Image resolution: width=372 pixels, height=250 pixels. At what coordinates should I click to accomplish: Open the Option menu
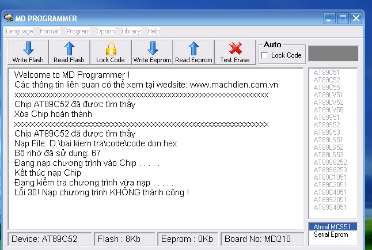(x=105, y=31)
